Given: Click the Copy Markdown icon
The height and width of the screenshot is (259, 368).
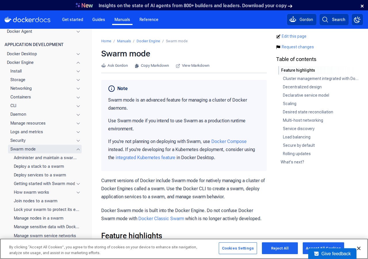Looking at the screenshot, I should click(137, 66).
